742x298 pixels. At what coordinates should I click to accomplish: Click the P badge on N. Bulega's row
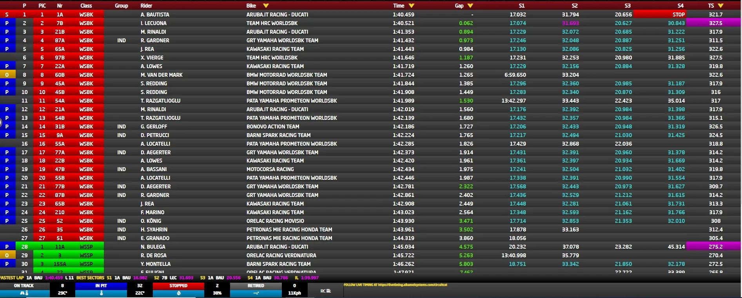(x=7, y=247)
